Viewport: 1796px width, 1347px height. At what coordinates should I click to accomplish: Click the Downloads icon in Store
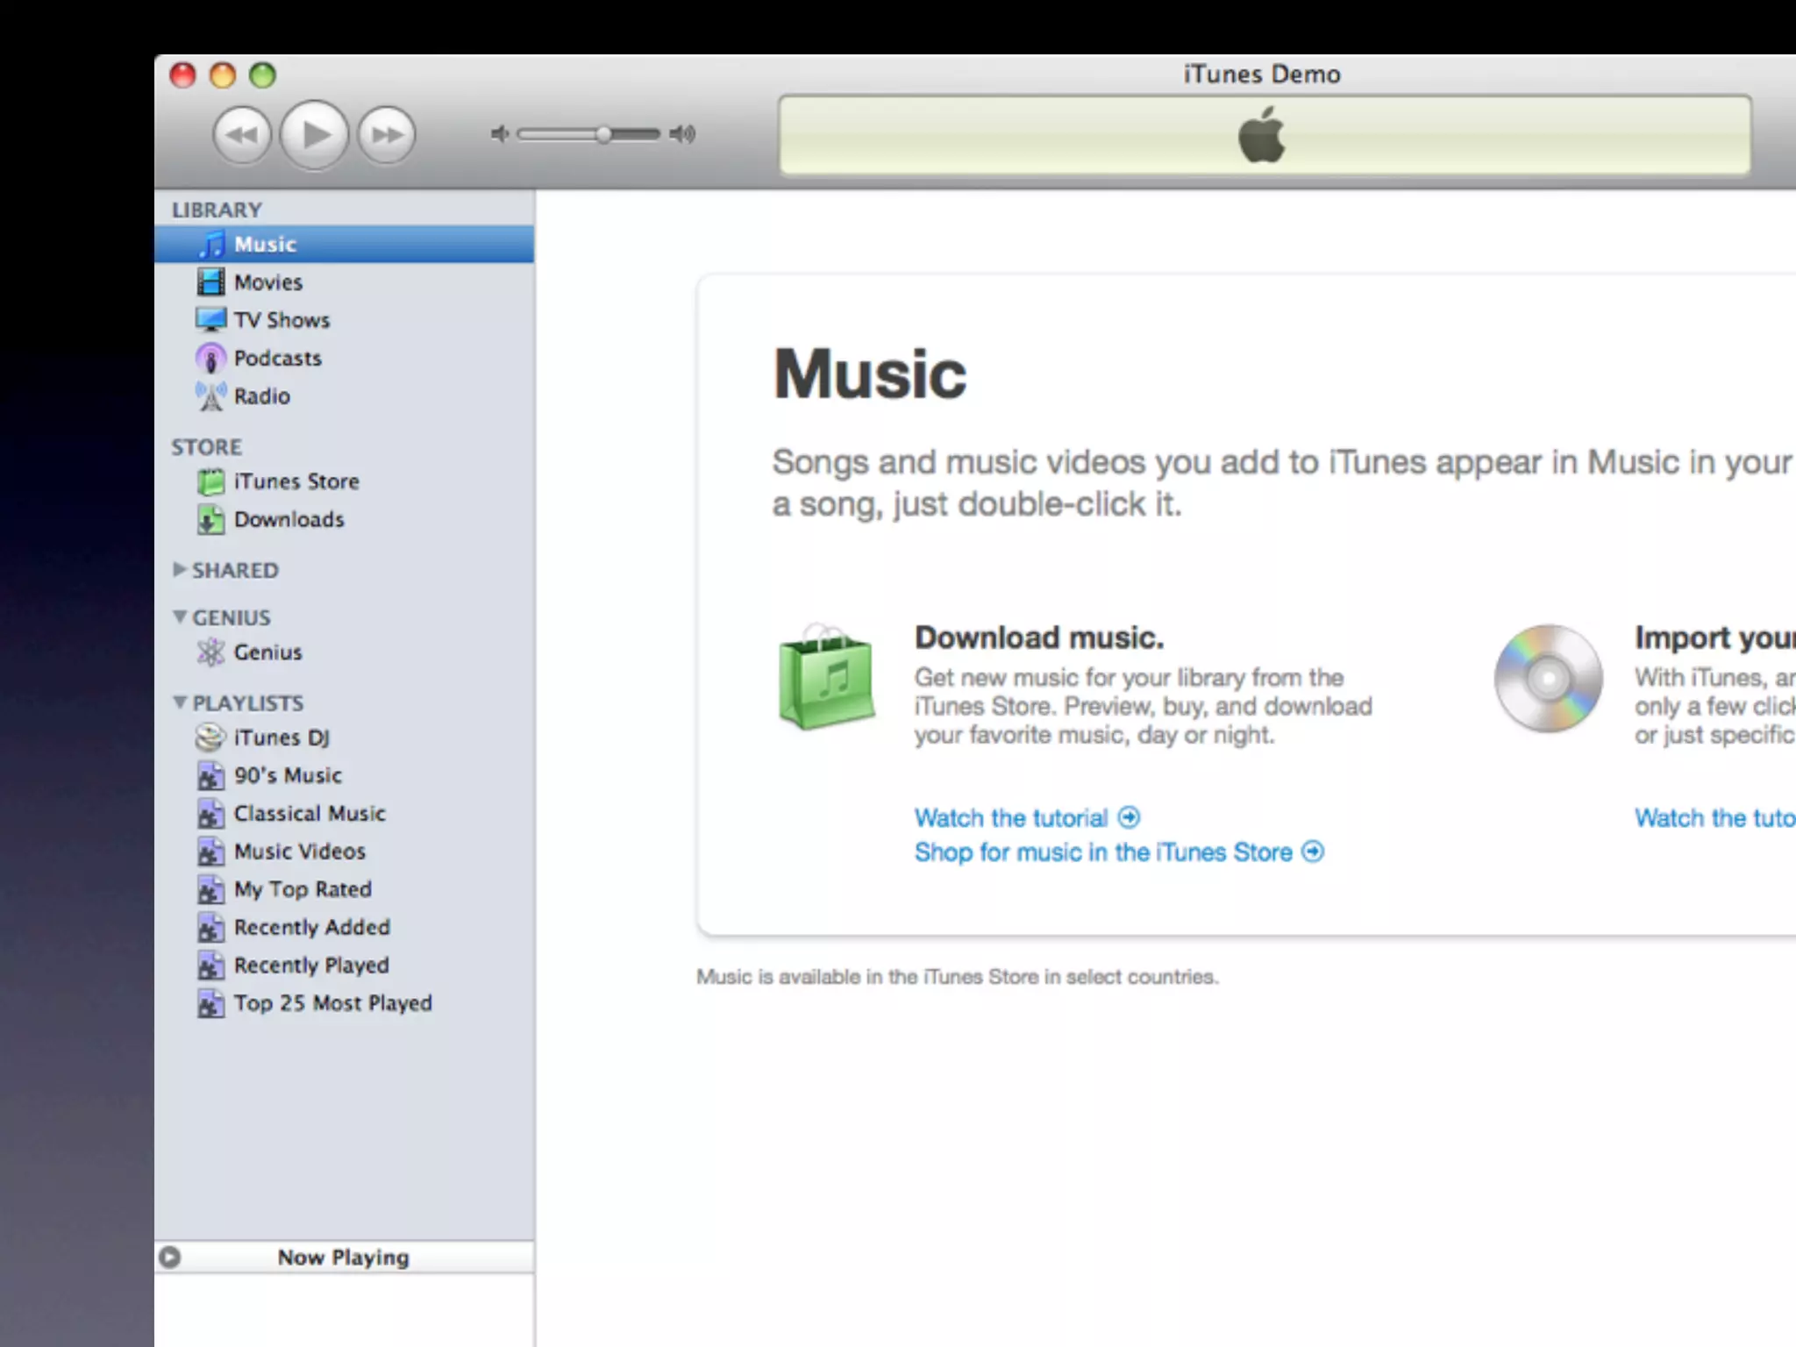coord(210,520)
